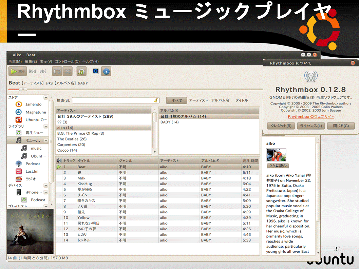Image resolution: width=359 pixels, height=269 pixels.
Task: Sort tracks by タイトル column header
Action: 97,161
